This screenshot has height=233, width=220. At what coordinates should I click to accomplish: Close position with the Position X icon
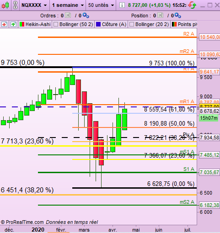click(x=160, y=16)
